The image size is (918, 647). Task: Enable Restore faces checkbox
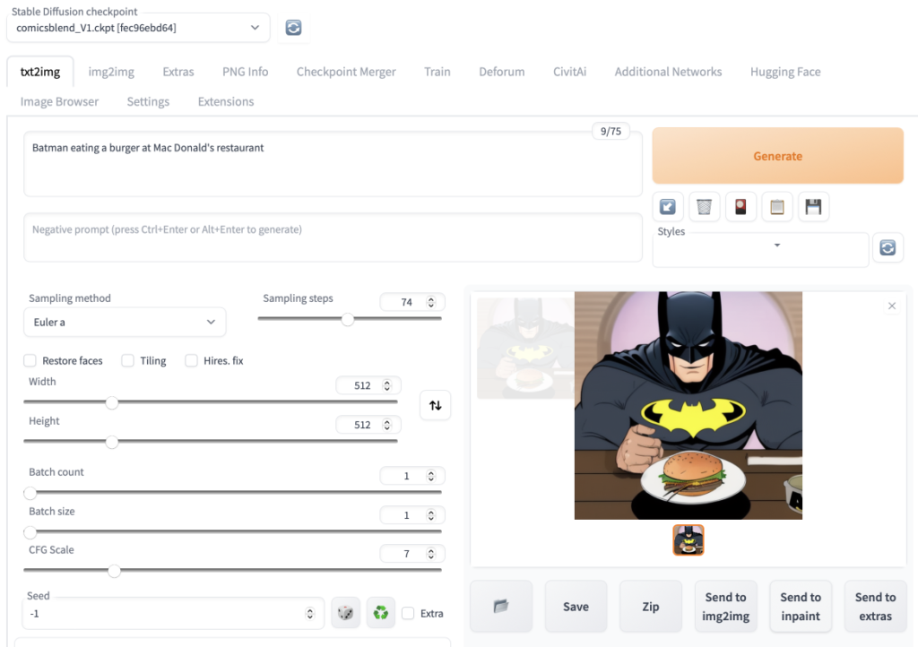(30, 360)
